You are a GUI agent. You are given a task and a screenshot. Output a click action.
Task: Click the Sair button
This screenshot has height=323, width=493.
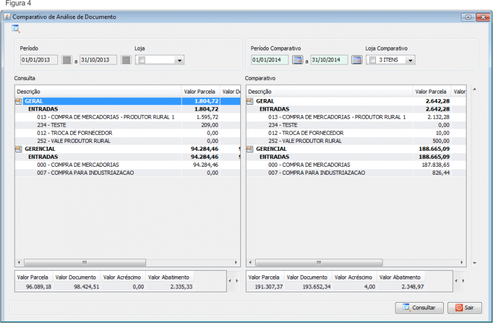click(x=465, y=308)
